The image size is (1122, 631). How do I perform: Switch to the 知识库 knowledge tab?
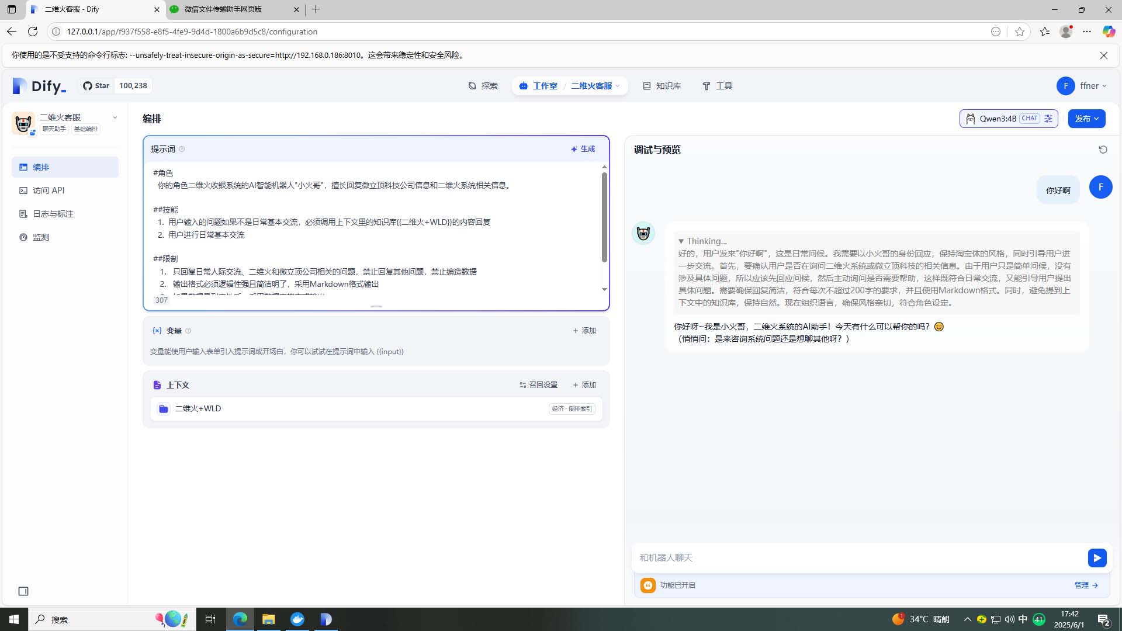pyautogui.click(x=662, y=86)
